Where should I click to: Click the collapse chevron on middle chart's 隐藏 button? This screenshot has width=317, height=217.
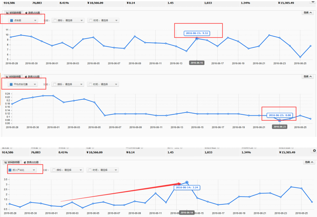pos(311,77)
